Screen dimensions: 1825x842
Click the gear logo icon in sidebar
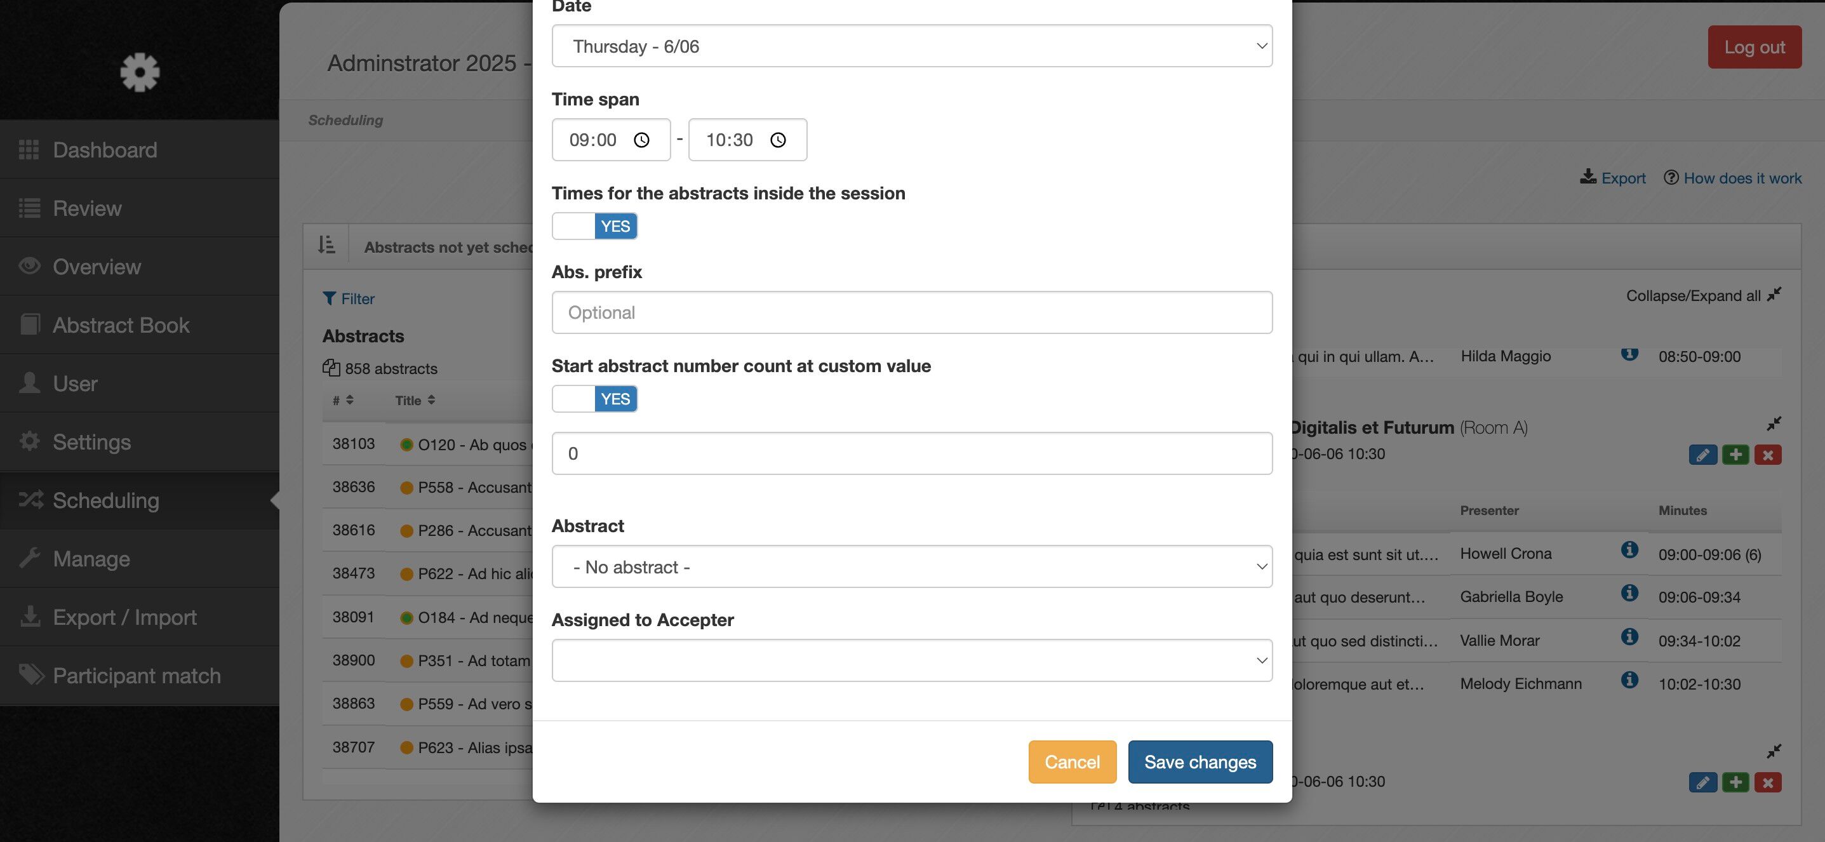point(140,72)
